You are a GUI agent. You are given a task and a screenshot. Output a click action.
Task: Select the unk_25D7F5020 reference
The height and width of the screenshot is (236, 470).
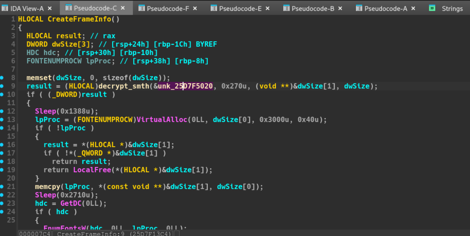point(185,86)
